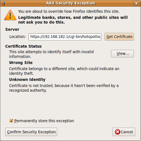141x141 pixels.
Task: Click the Certificate Status heading
Action: [x=23, y=46]
